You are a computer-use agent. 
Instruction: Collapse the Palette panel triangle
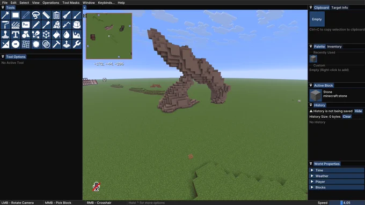coord(311,47)
